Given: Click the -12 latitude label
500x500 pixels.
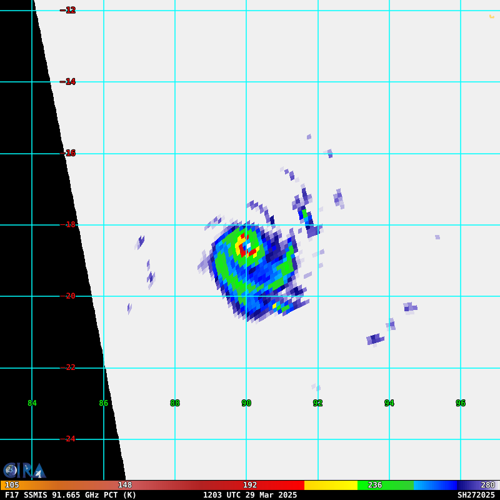Looking at the screenshot, I should point(68,10).
